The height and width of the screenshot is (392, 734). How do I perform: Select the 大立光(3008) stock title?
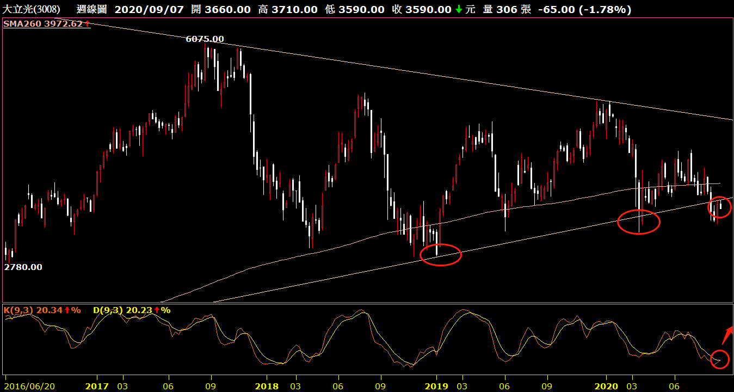coord(32,10)
